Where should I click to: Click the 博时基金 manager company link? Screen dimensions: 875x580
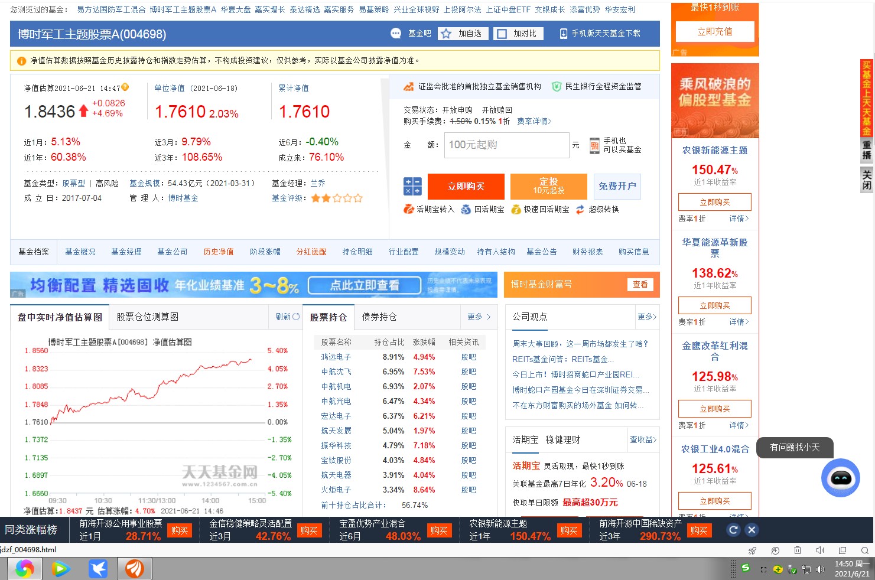pyautogui.click(x=183, y=198)
